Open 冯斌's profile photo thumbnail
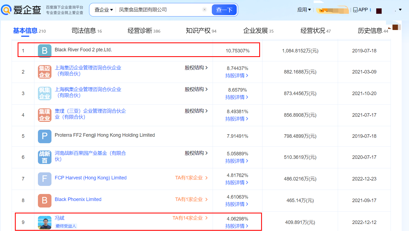The height and width of the screenshot is (231, 409). click(x=45, y=223)
